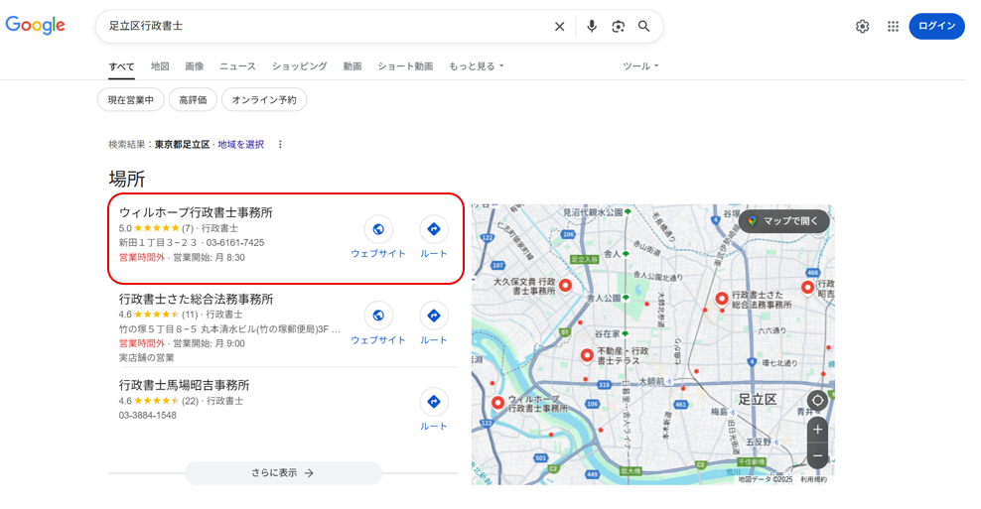Click map pin for 行政書士さた総合法務事務所
The height and width of the screenshot is (509, 981).
(722, 299)
